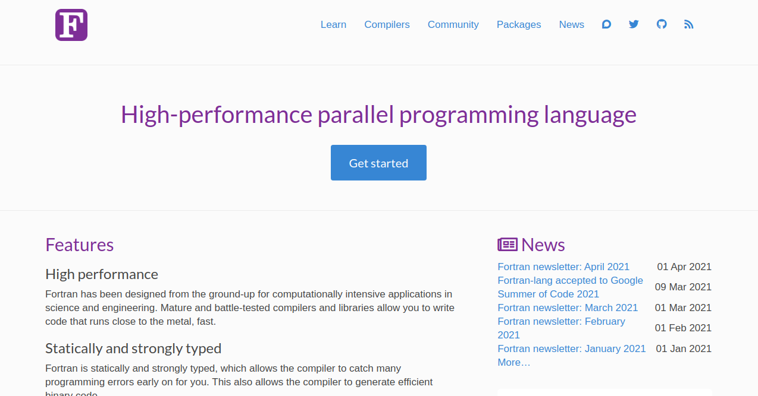This screenshot has width=758, height=396.
Task: Open the Community menu item
Action: point(453,24)
